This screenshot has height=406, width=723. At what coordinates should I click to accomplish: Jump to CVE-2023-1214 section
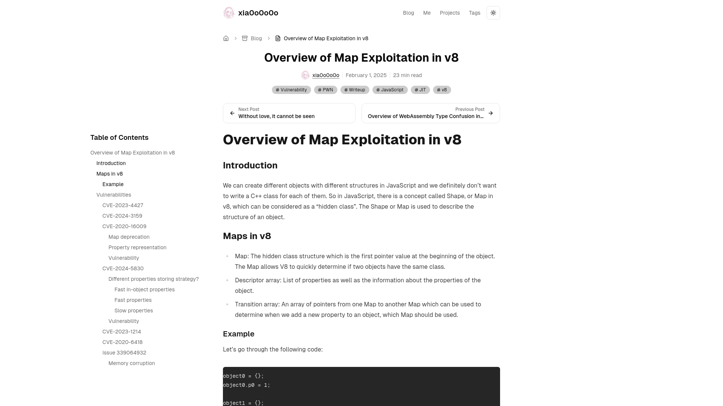[122, 332]
